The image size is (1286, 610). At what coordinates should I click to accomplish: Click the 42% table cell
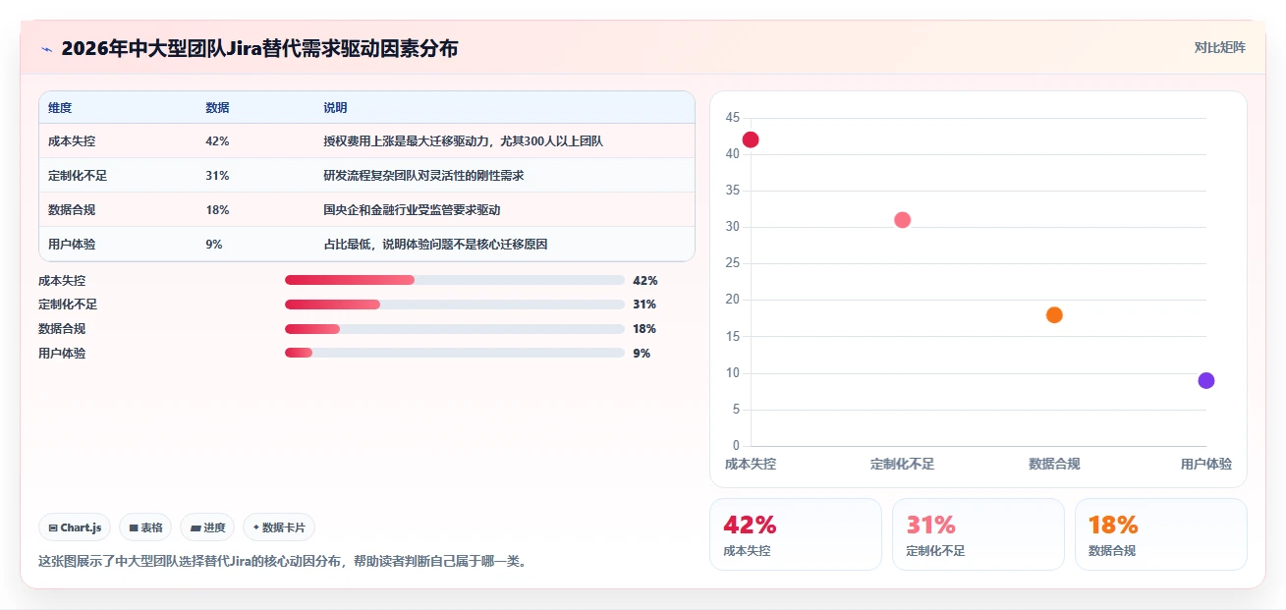217,140
